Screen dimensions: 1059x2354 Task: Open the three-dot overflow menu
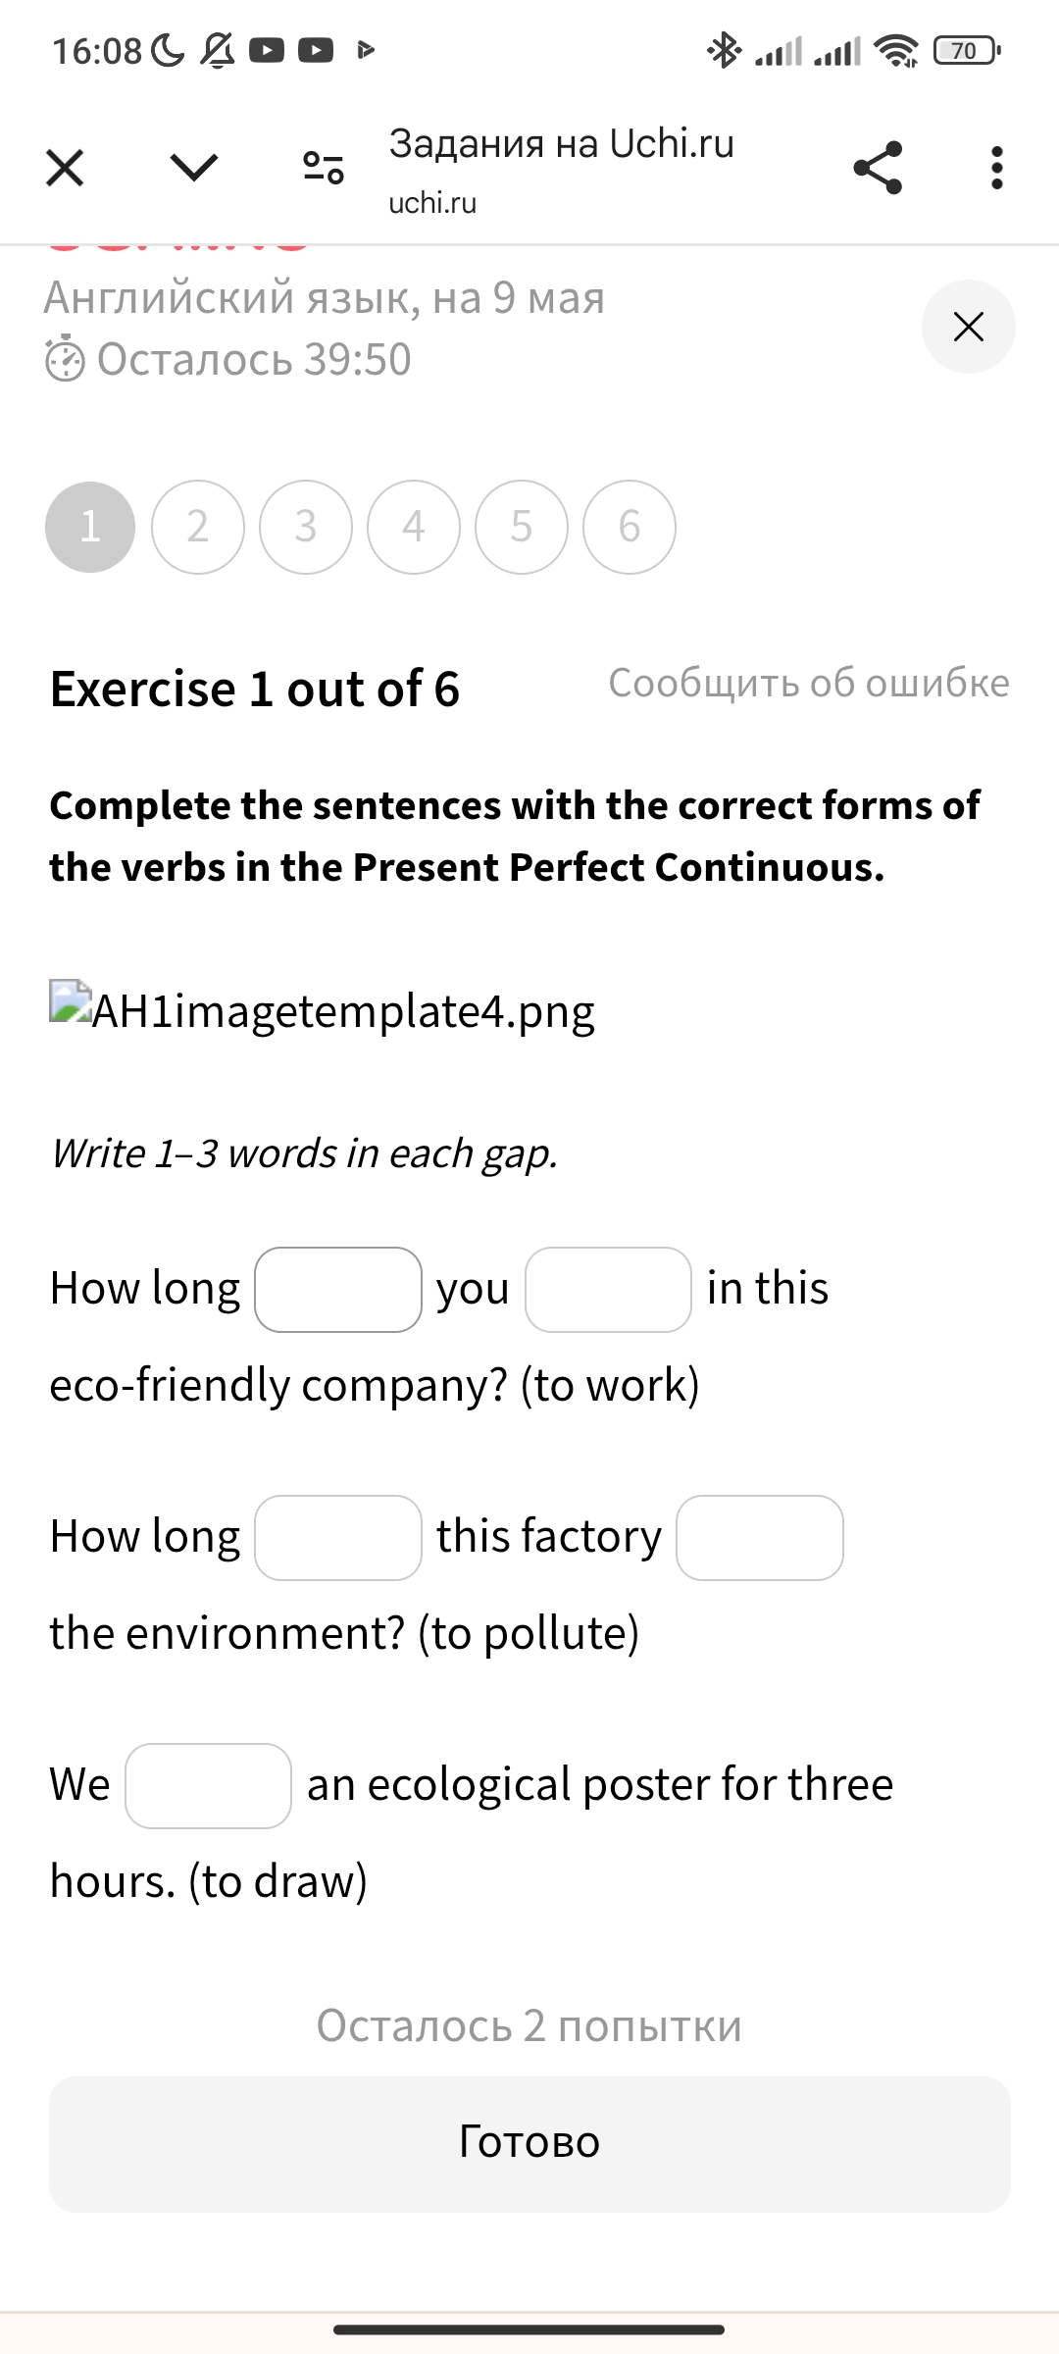[997, 168]
